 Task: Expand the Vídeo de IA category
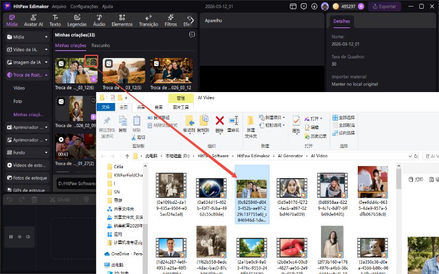[46, 49]
